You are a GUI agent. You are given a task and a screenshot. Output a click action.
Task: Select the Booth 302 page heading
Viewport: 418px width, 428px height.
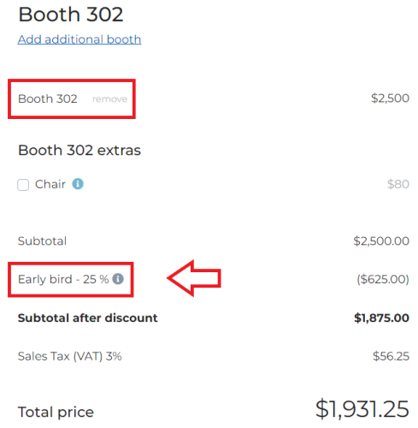point(71,15)
